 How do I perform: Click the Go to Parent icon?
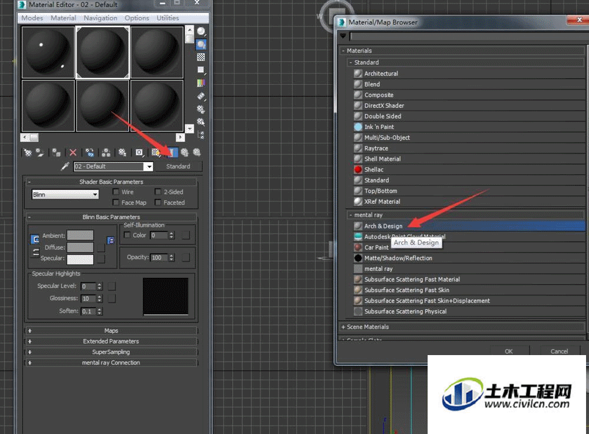[184, 153]
